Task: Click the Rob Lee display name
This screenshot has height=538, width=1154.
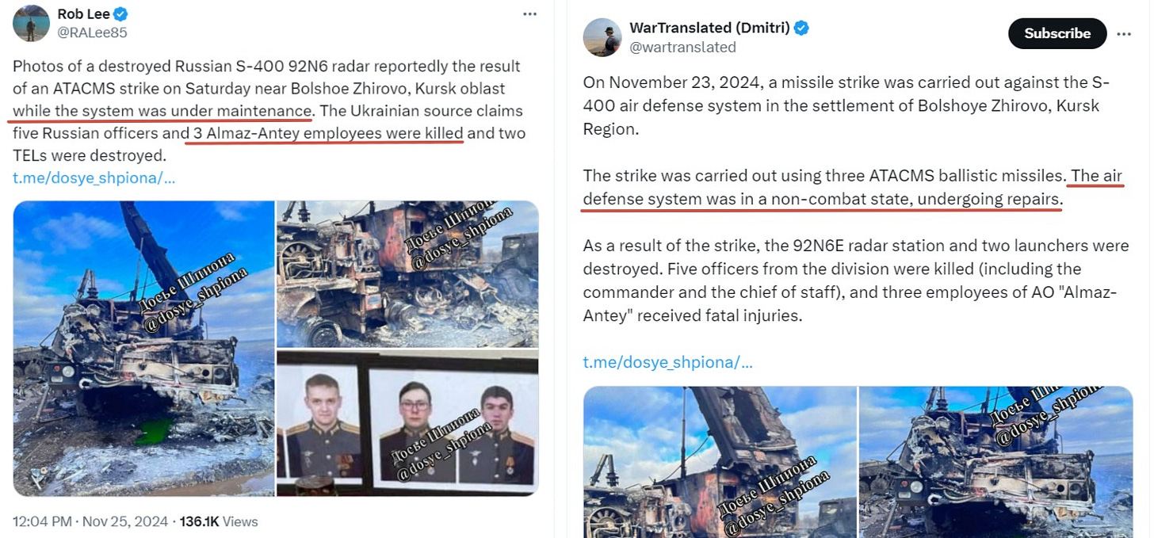Action: (83, 14)
